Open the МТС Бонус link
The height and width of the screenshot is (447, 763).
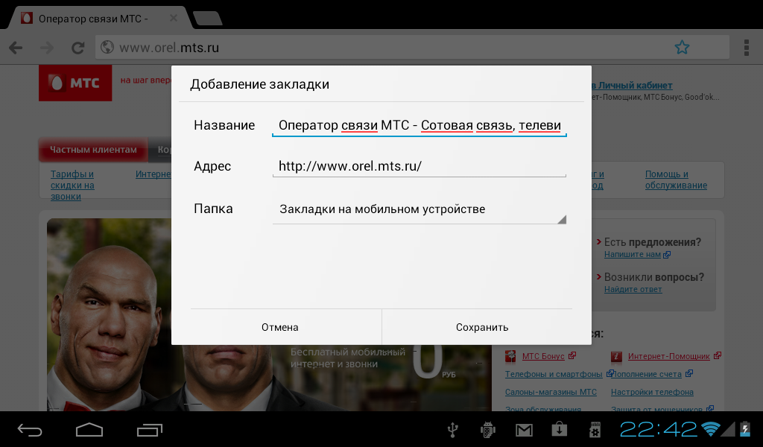[x=543, y=357]
